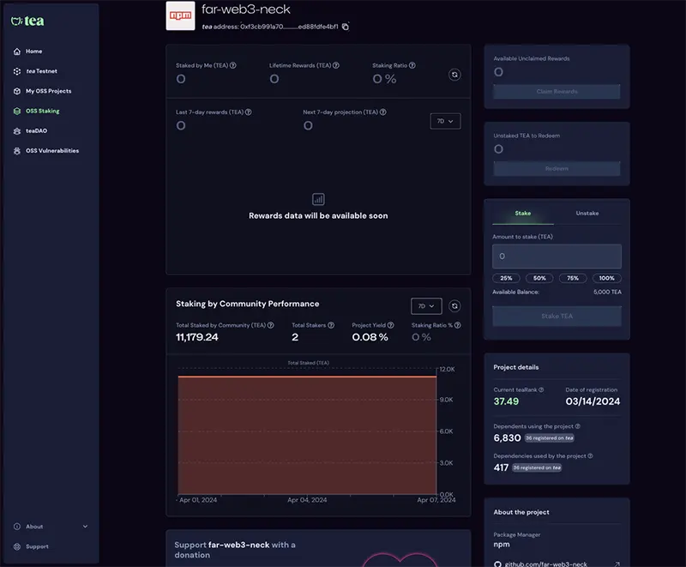Open the community performance 7D dropdown
The height and width of the screenshot is (567, 686).
point(426,306)
